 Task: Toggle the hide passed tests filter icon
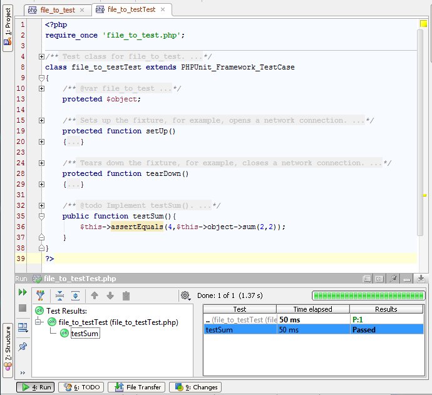coord(41,296)
